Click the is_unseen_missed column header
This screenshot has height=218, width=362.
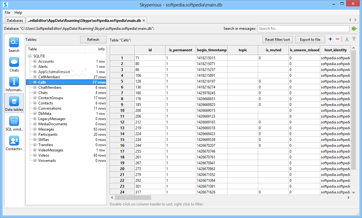pos(304,50)
